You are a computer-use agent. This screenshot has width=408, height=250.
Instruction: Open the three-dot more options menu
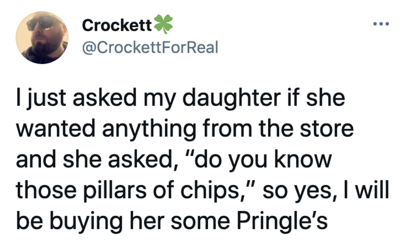(x=380, y=24)
